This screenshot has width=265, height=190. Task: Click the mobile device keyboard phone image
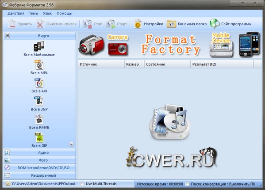tap(221, 49)
